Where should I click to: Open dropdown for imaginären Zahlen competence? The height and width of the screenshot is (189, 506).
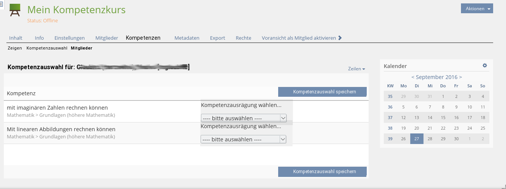coord(243,118)
